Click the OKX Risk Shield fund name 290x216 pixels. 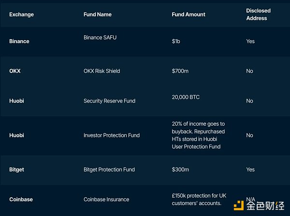point(101,71)
